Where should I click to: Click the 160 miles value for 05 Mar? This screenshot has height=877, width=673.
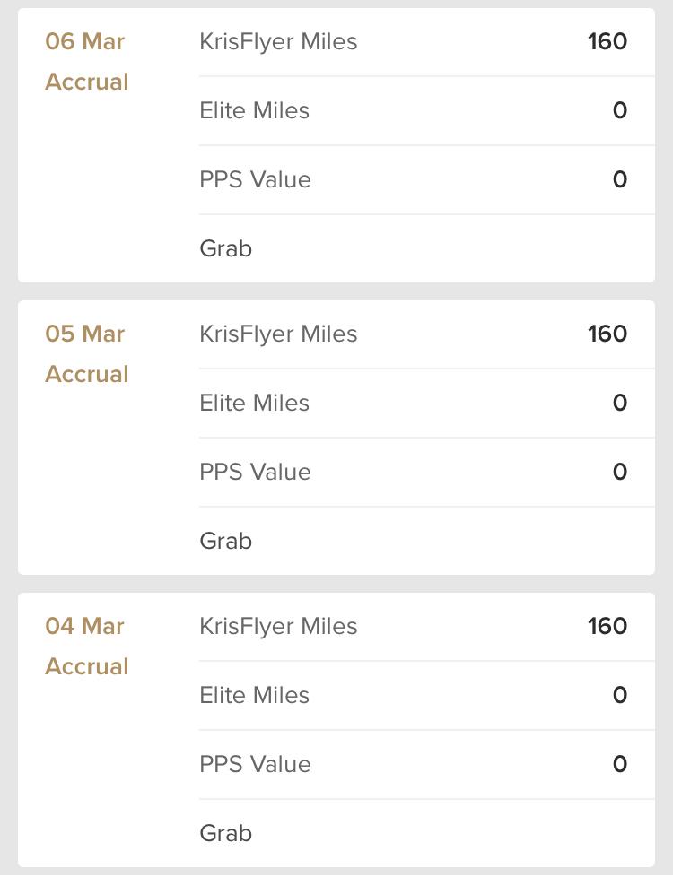click(607, 334)
